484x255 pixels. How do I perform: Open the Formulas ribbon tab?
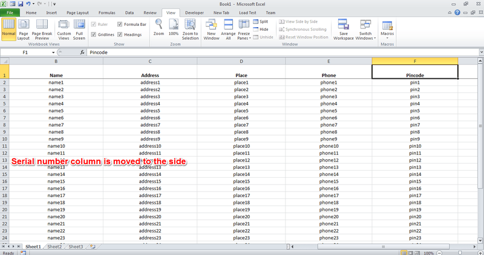pos(107,13)
